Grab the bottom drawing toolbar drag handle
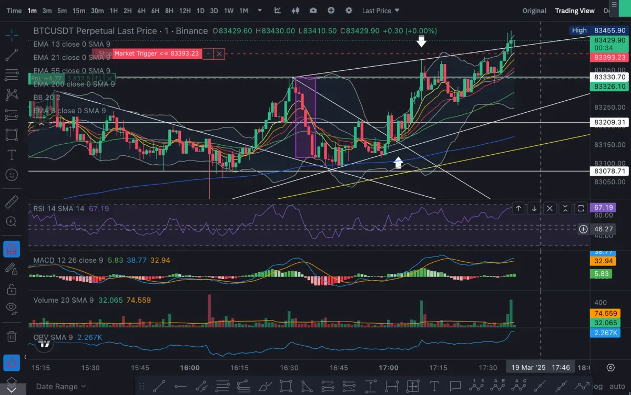Image resolution: width=631 pixels, height=395 pixels. tap(141, 387)
